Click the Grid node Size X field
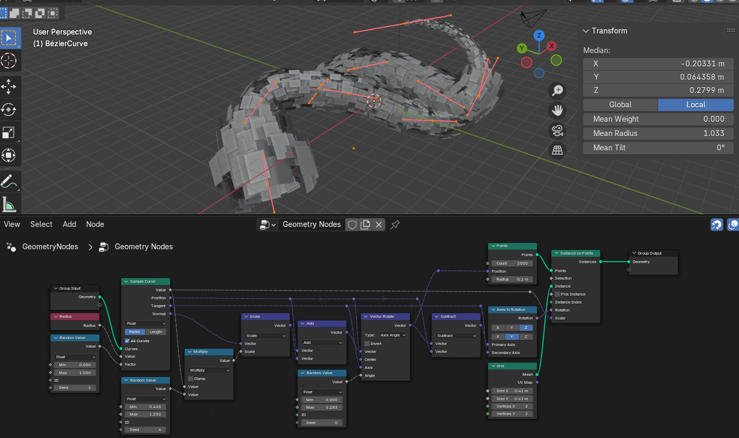The image size is (739, 438). tap(513, 391)
